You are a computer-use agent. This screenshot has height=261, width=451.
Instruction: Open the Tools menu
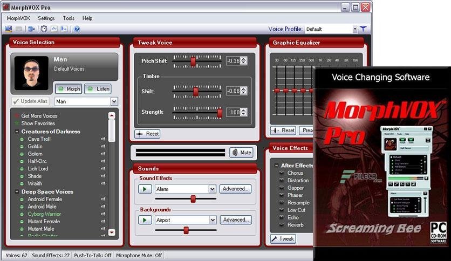(69, 18)
